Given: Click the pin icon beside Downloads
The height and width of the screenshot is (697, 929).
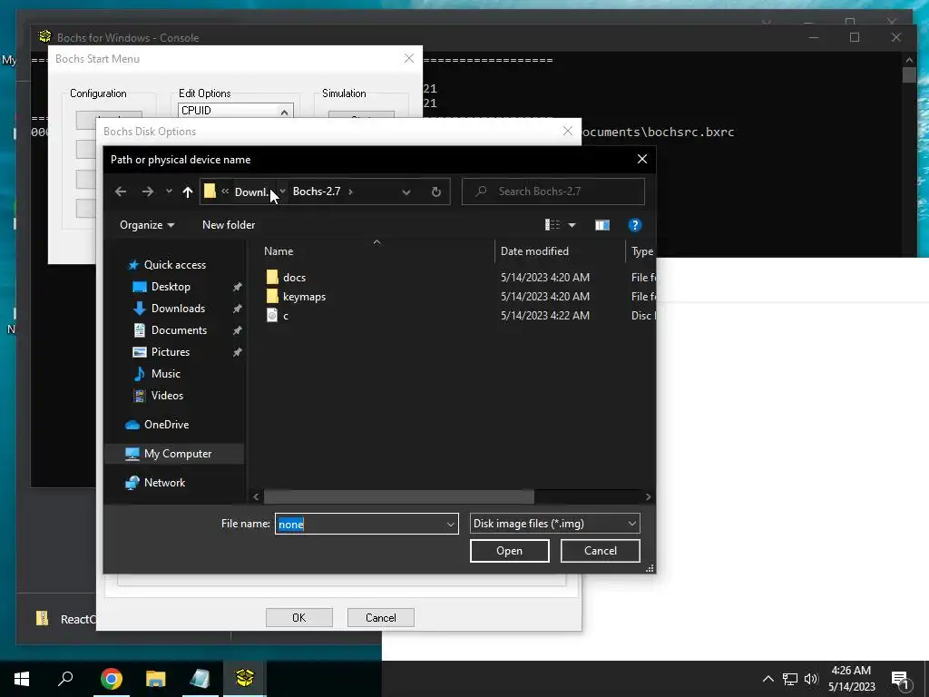Looking at the screenshot, I should [x=237, y=309].
